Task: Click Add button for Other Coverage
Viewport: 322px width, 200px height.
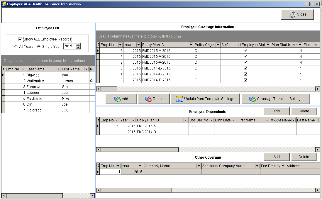Action: pos(277,157)
